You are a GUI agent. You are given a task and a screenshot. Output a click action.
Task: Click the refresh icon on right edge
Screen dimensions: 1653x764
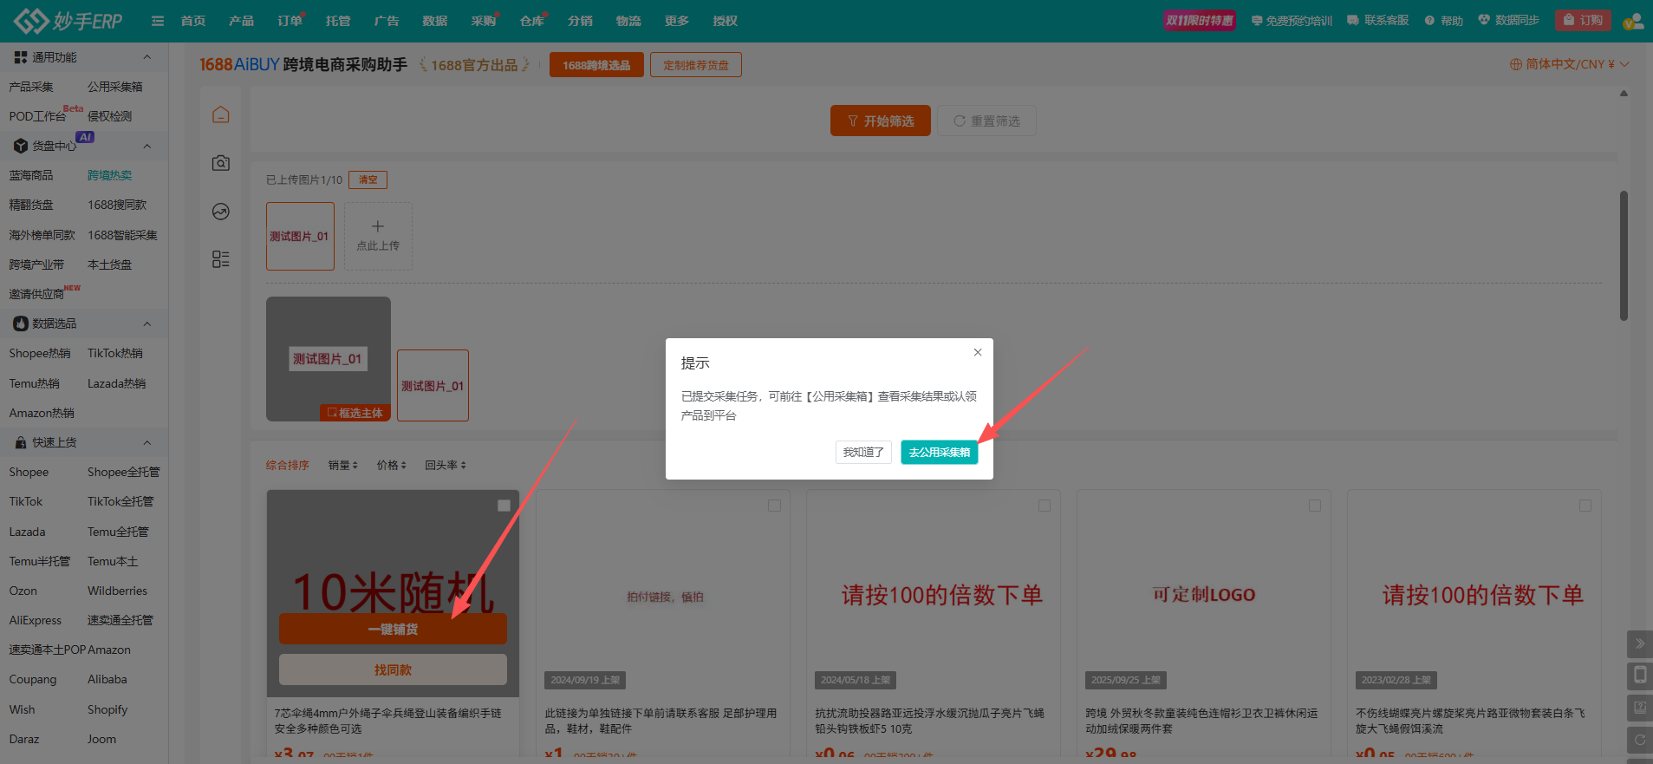1640,741
